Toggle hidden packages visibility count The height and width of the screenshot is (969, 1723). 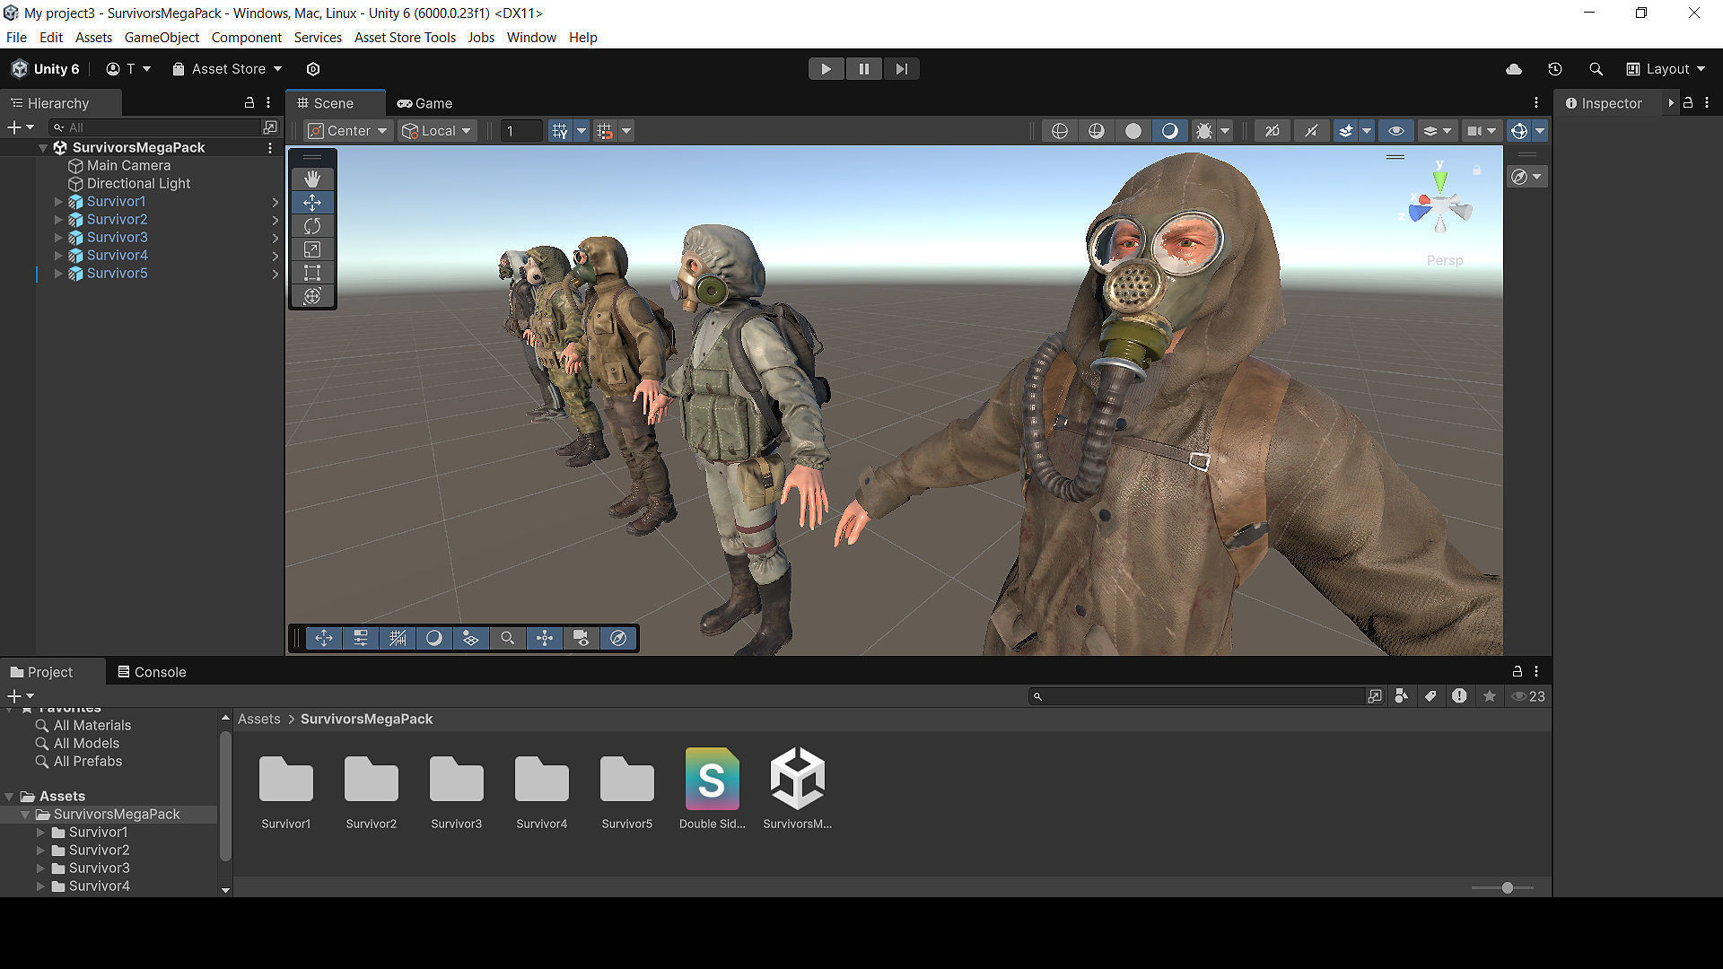pyautogui.click(x=1528, y=696)
